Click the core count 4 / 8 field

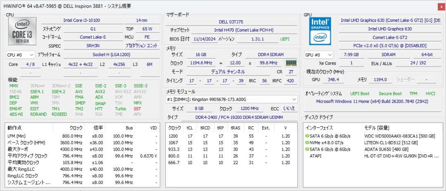click(31, 64)
